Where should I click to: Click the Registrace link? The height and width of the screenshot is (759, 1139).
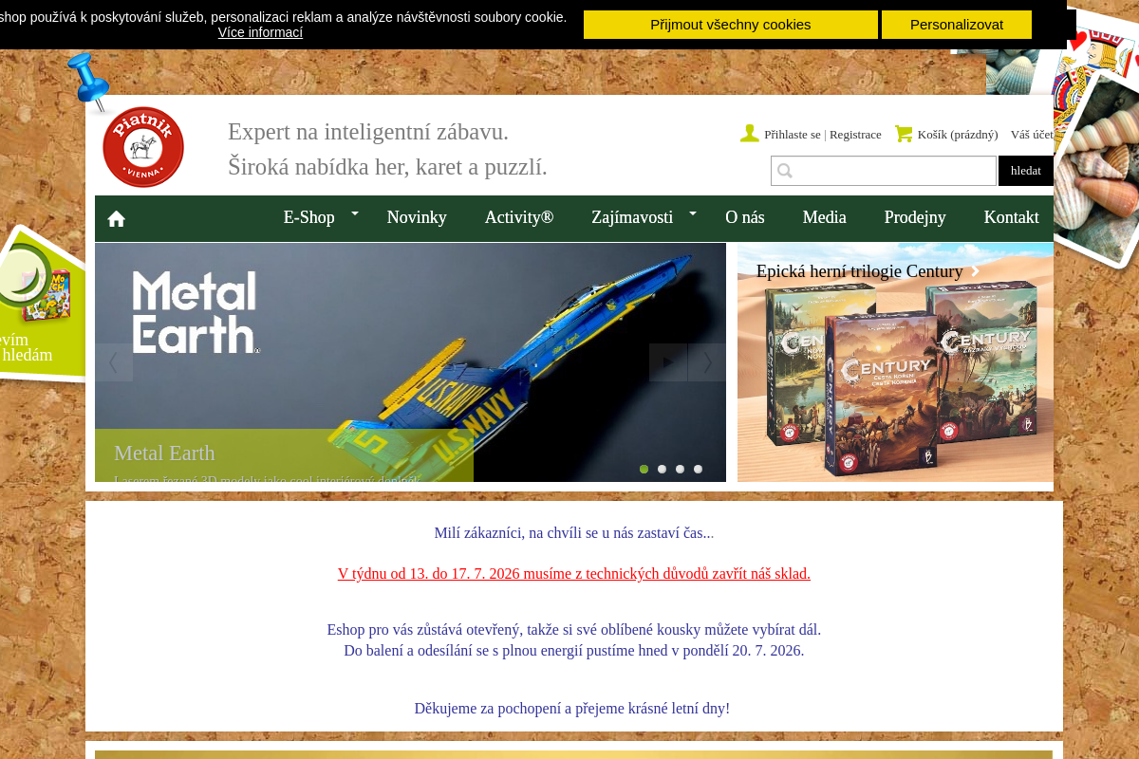click(855, 135)
